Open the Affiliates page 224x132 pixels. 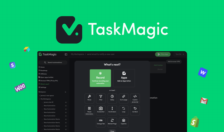pyautogui.click(x=43, y=74)
